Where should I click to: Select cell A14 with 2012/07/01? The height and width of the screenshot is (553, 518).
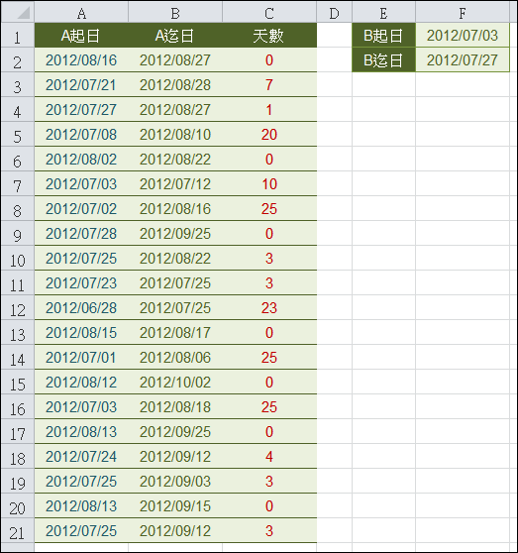click(81, 358)
